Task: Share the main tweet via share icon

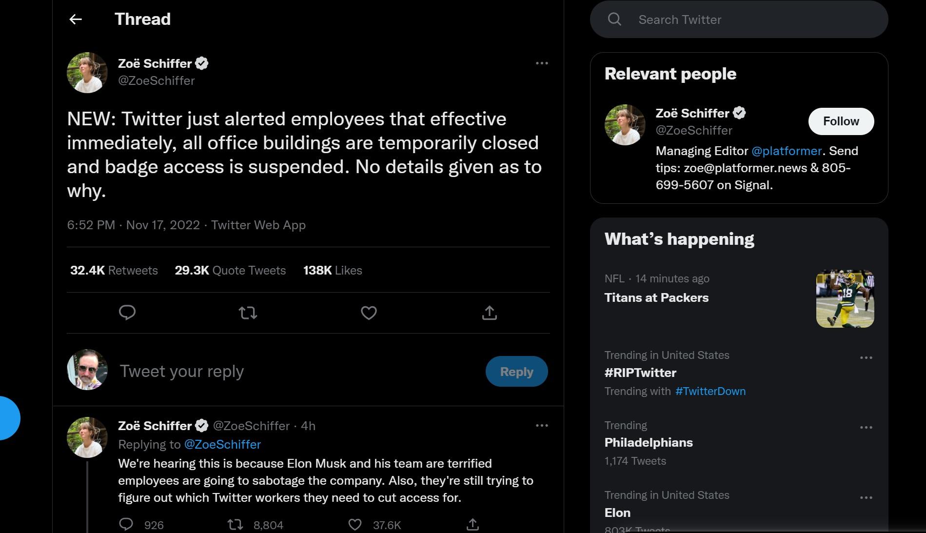Action: [489, 313]
